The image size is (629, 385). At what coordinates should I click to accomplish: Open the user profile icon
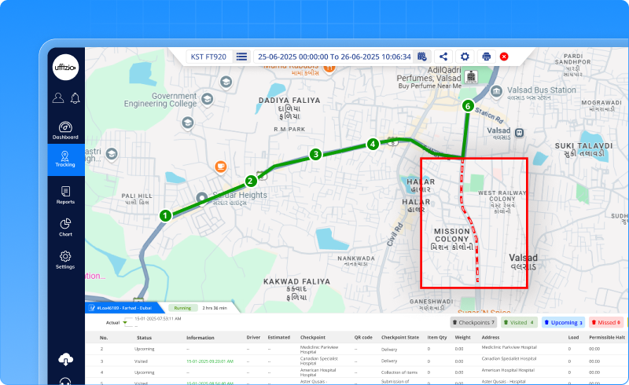click(x=58, y=98)
